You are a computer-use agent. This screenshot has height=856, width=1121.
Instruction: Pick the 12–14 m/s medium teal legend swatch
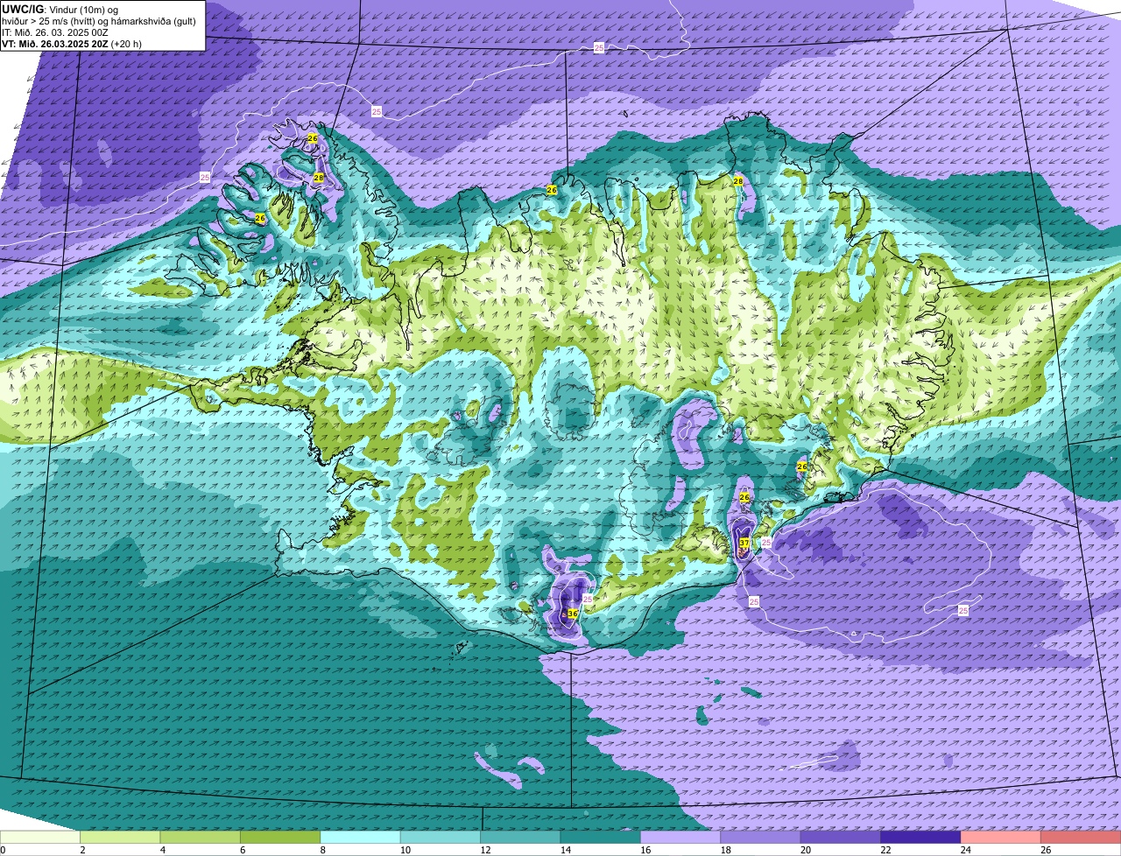tap(520, 838)
